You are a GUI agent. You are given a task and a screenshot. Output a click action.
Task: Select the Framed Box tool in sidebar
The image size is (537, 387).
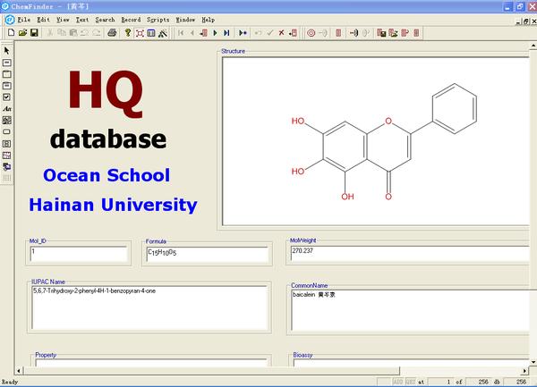pyautogui.click(x=7, y=86)
